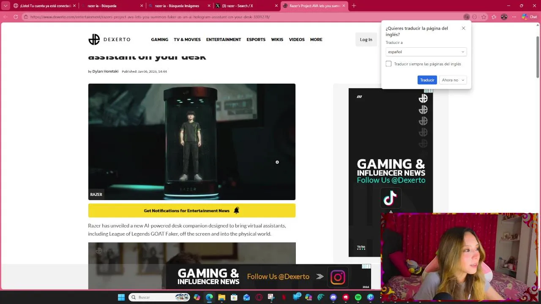Open Opera GX from the taskbar
Image resolution: width=541 pixels, height=304 pixels.
coord(259,297)
